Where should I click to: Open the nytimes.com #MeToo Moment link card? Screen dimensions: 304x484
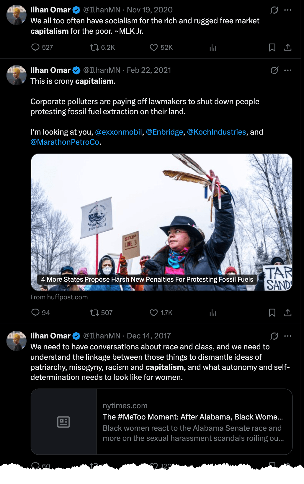[x=161, y=422]
